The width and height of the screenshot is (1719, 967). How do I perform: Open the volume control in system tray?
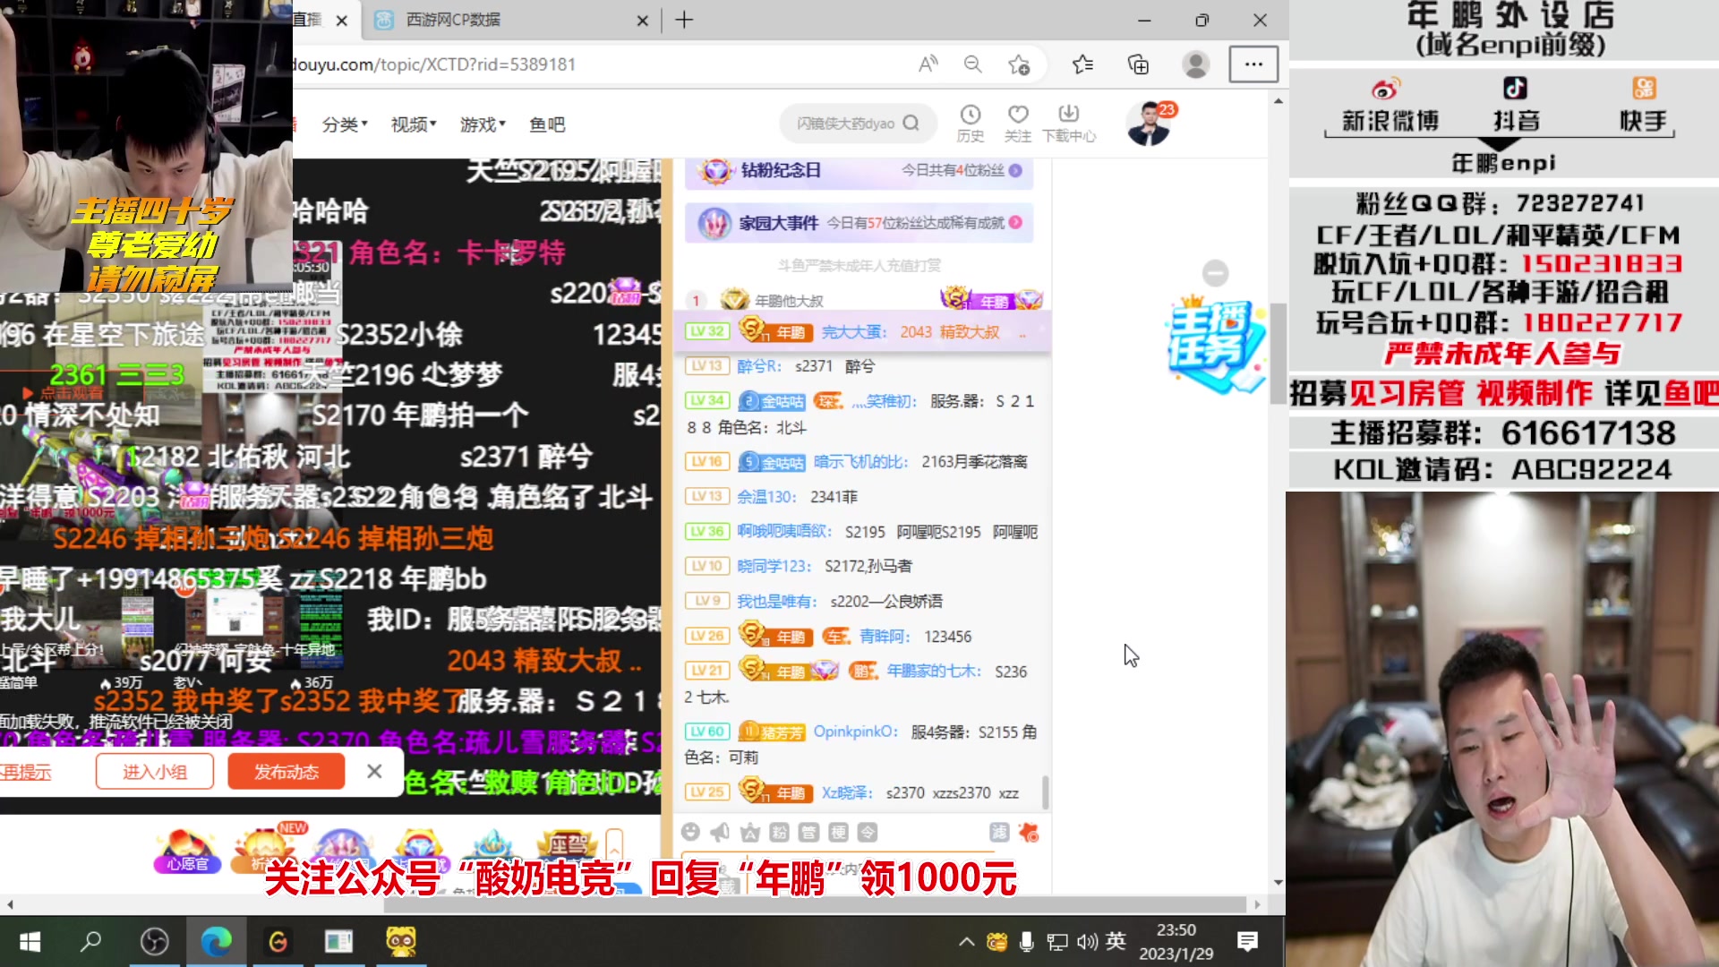coord(1087,941)
